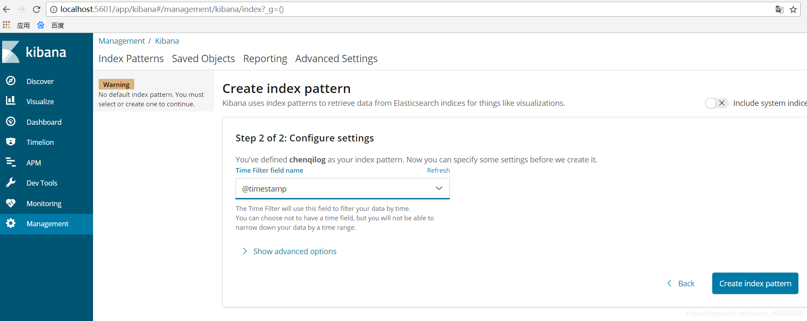Go Back to step one
The height and width of the screenshot is (321, 807).
pyautogui.click(x=681, y=283)
